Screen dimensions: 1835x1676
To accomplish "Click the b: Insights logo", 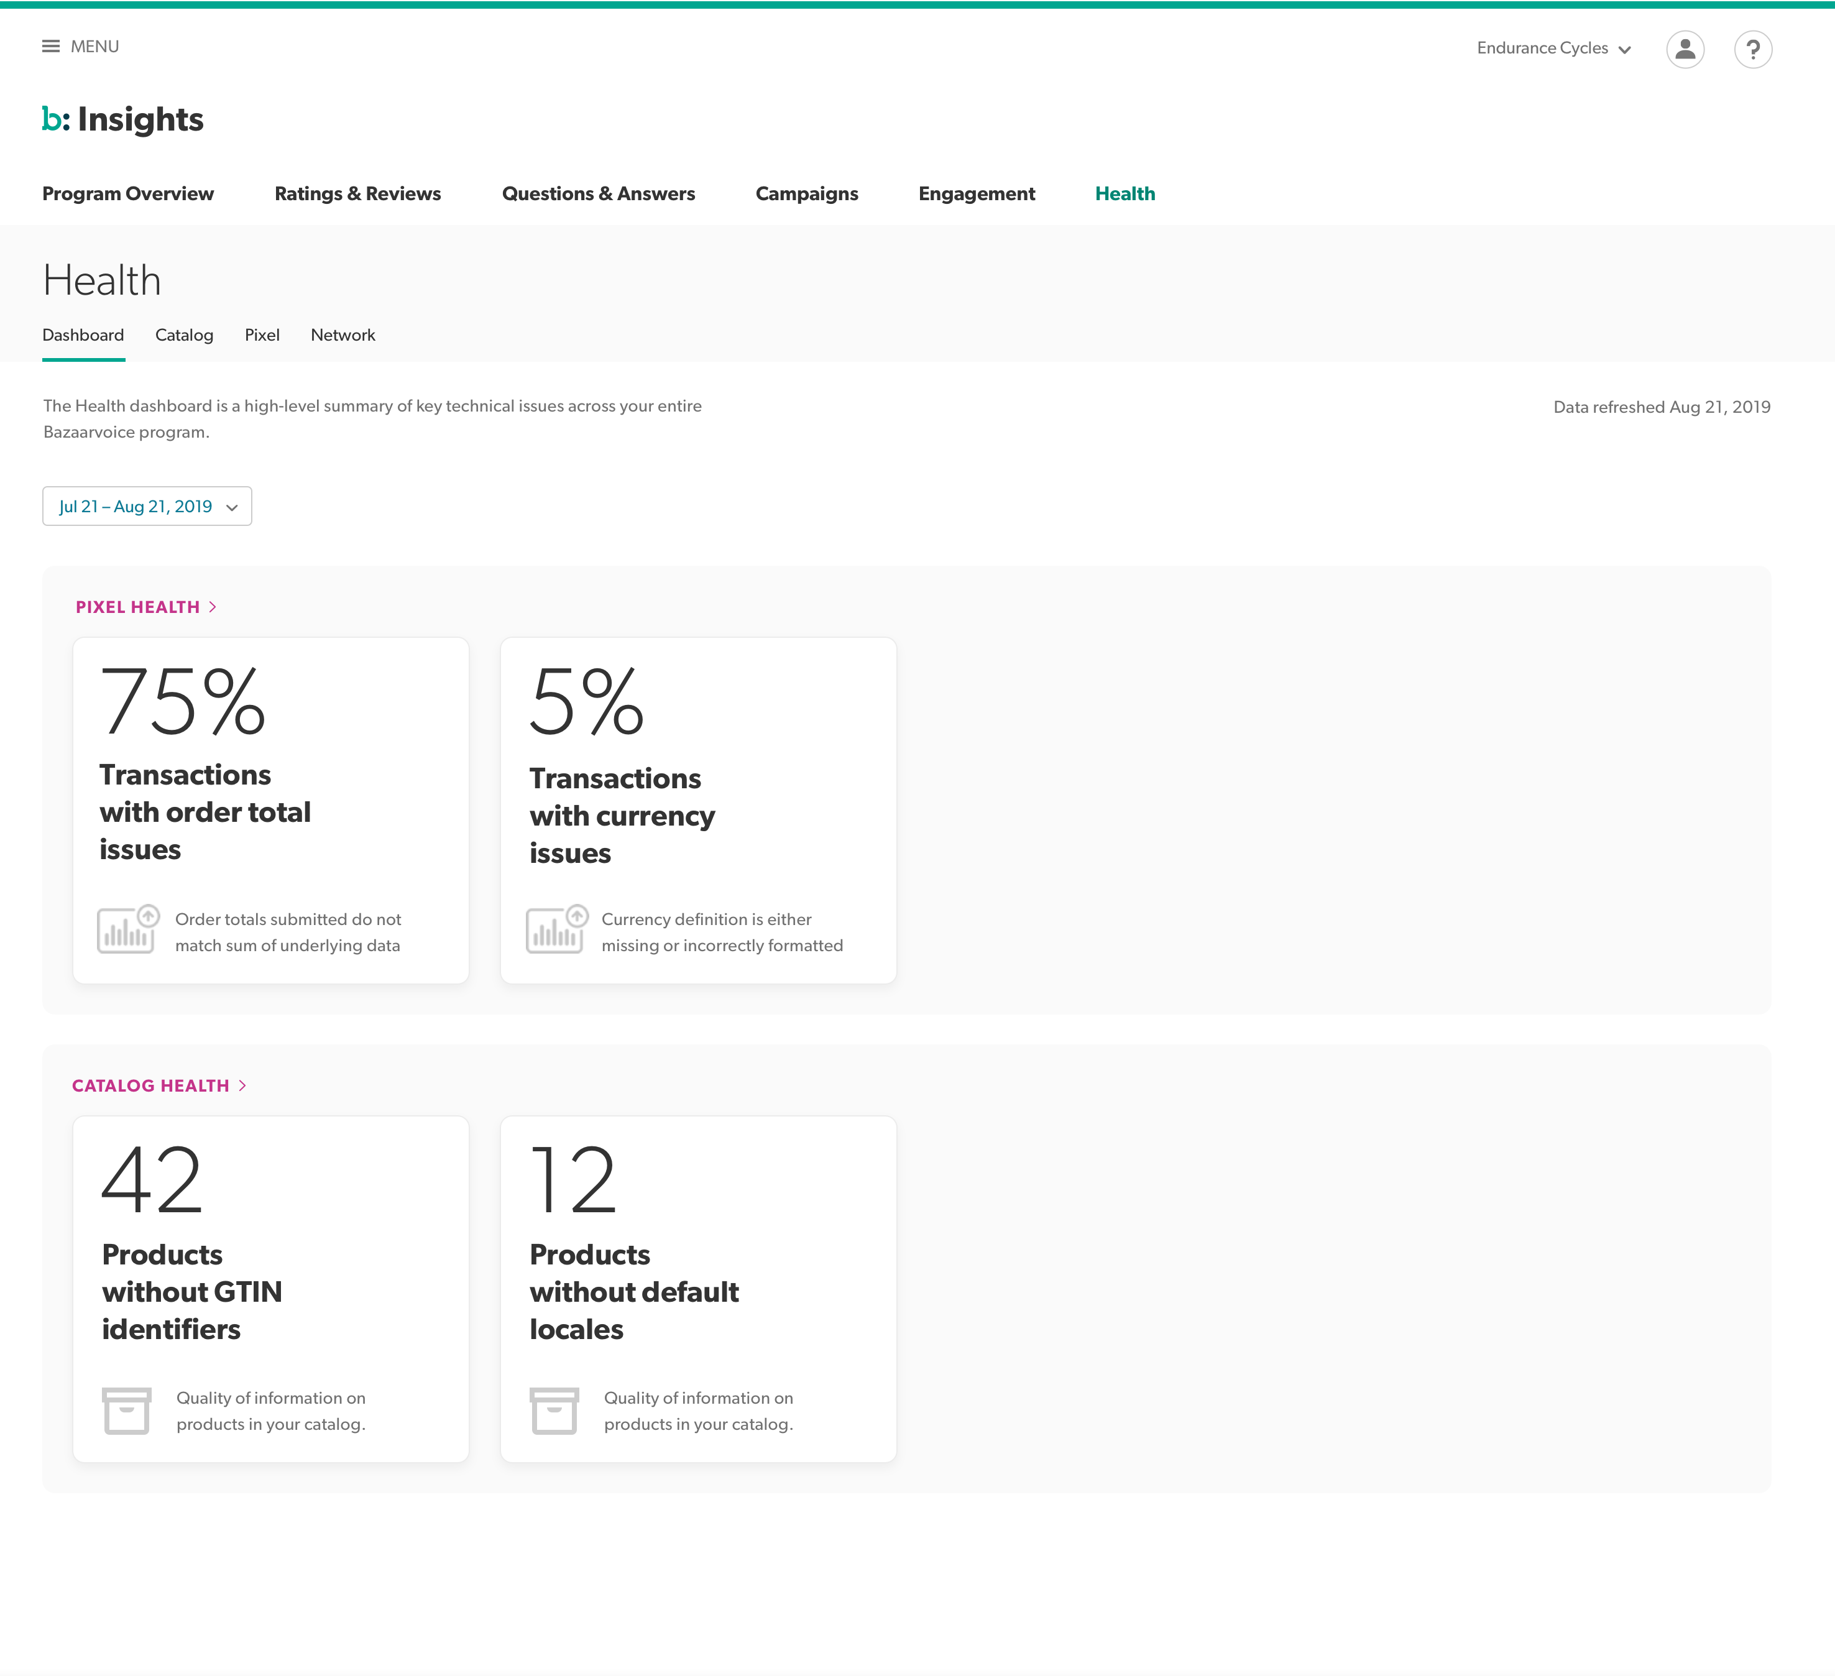I will tap(123, 119).
